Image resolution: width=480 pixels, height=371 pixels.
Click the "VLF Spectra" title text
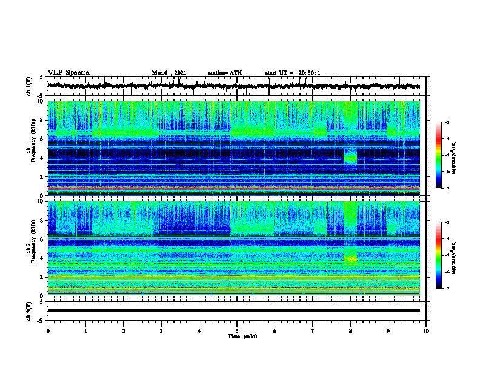[x=68, y=73]
